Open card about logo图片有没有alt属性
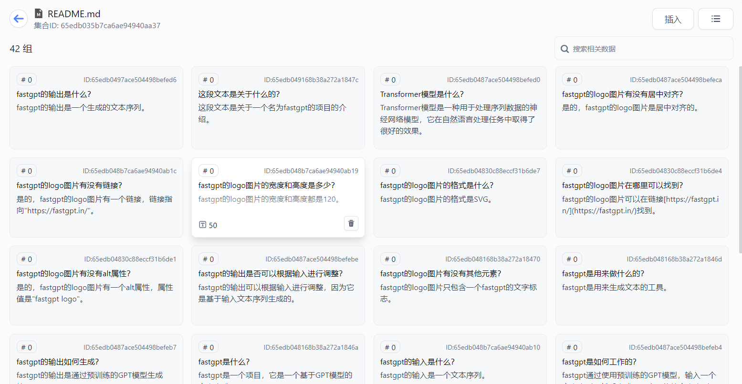The height and width of the screenshot is (384, 742). click(x=96, y=286)
